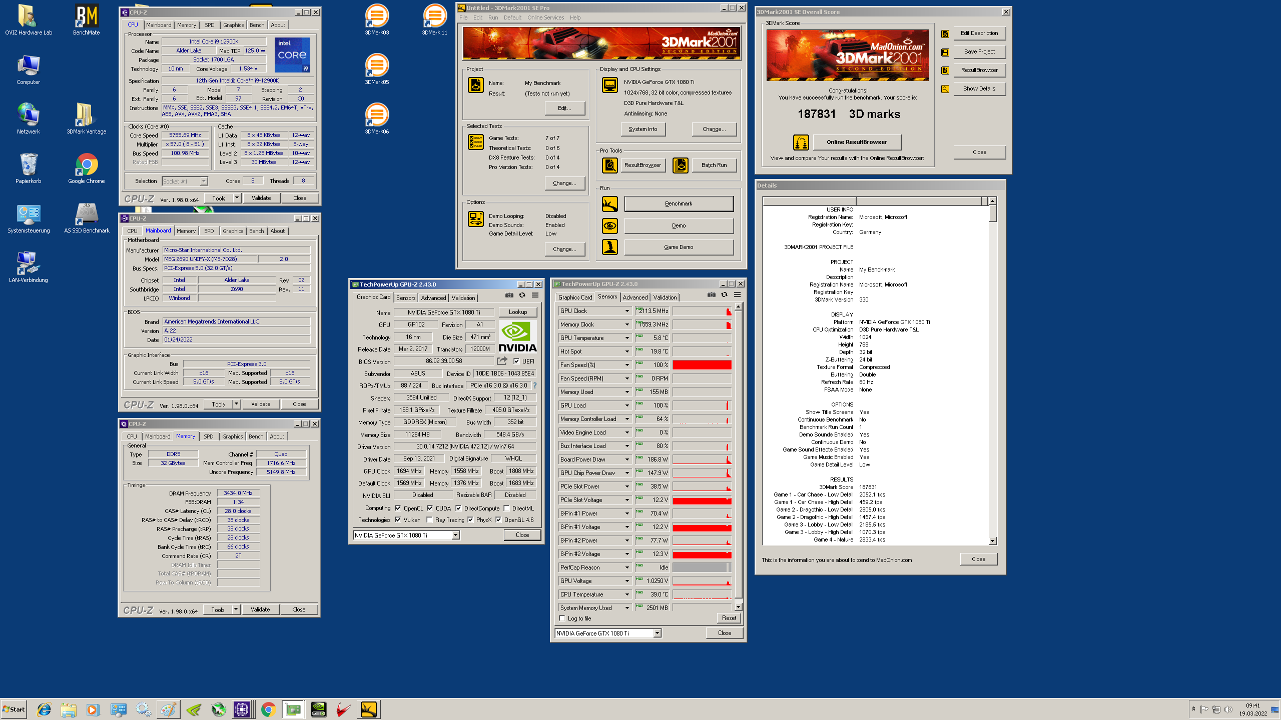Click the BIOS share/export icon in GPU-Z
The width and height of the screenshot is (1281, 720).
tap(502, 360)
